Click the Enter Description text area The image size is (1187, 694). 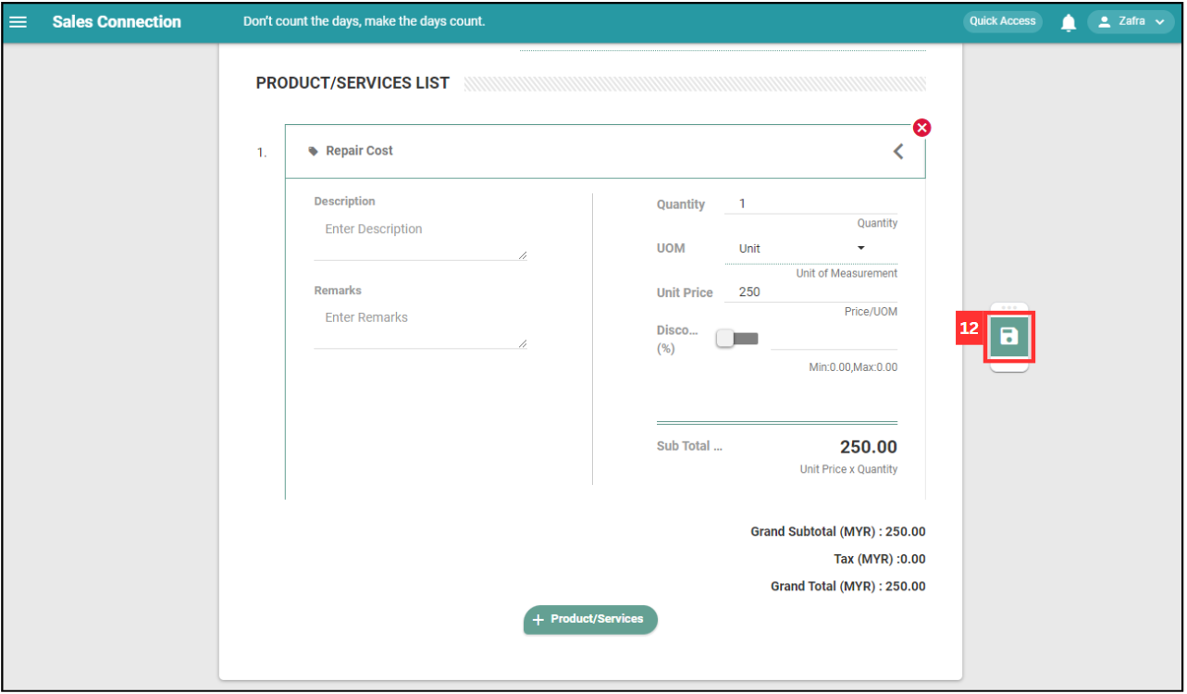(x=421, y=238)
